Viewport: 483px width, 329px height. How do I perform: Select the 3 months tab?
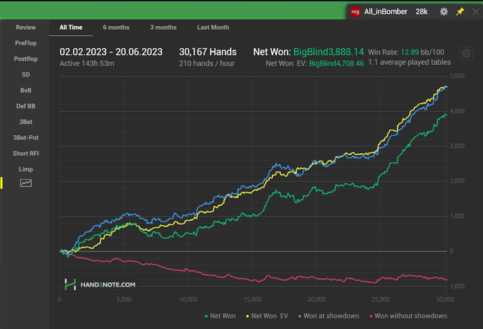click(x=164, y=28)
